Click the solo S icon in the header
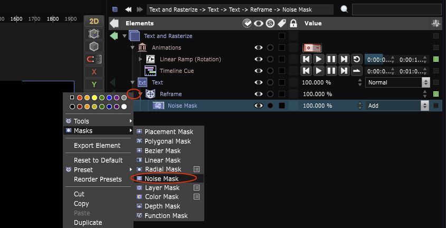 pos(270,23)
